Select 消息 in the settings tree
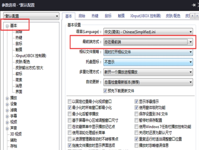 point(19,86)
